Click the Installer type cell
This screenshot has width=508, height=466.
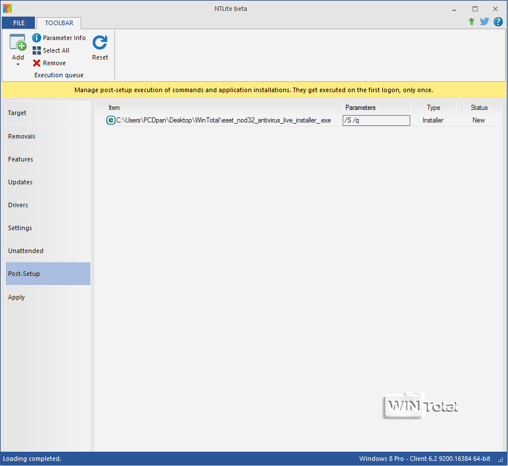pyautogui.click(x=433, y=120)
